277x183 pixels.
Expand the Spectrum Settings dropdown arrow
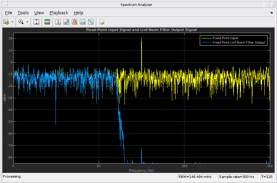[12, 22]
